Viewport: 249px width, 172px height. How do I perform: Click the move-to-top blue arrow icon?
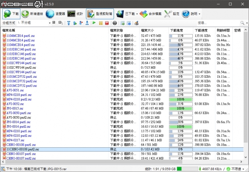coord(69,23)
